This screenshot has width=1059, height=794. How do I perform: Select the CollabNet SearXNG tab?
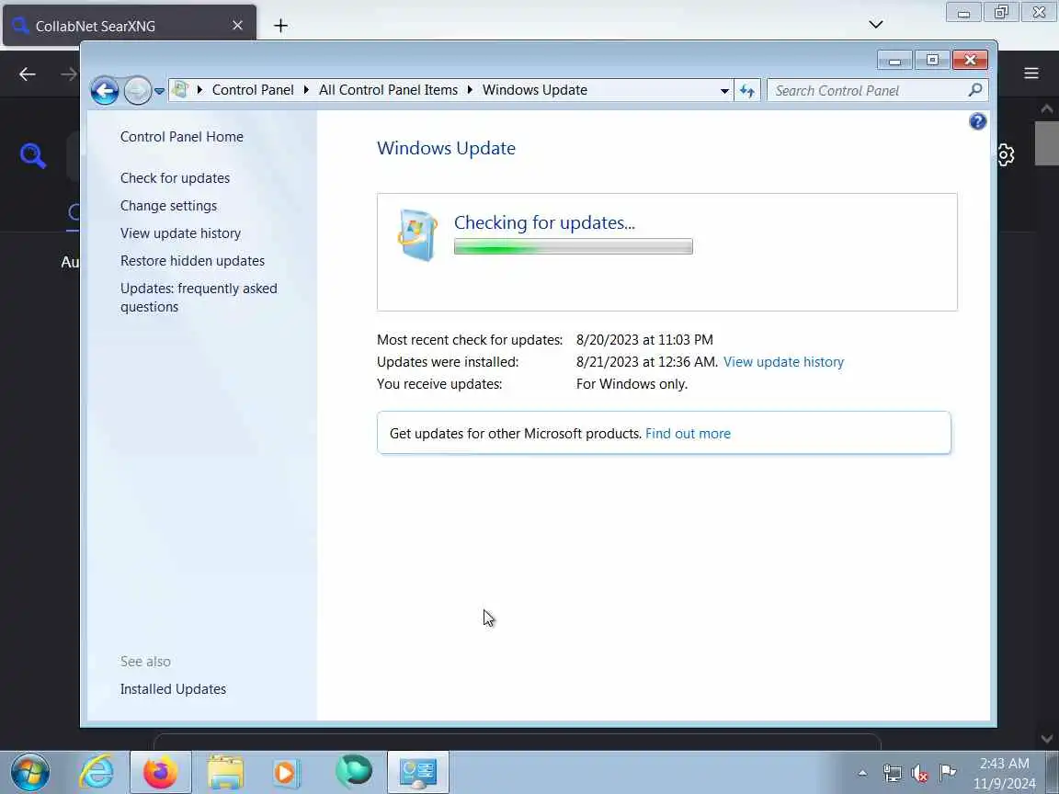[130, 26]
